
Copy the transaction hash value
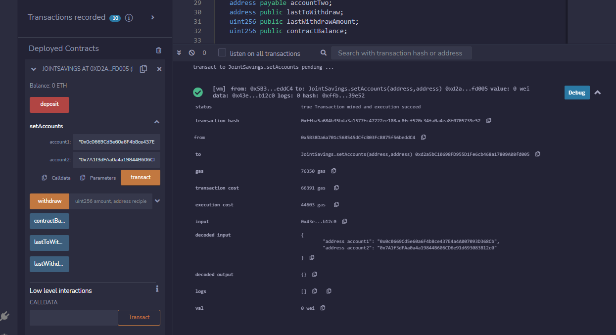[x=489, y=120]
